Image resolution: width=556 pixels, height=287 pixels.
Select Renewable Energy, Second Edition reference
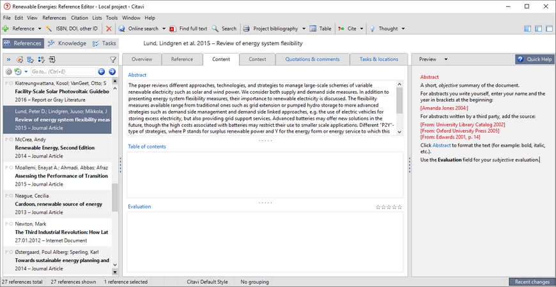coord(57,147)
